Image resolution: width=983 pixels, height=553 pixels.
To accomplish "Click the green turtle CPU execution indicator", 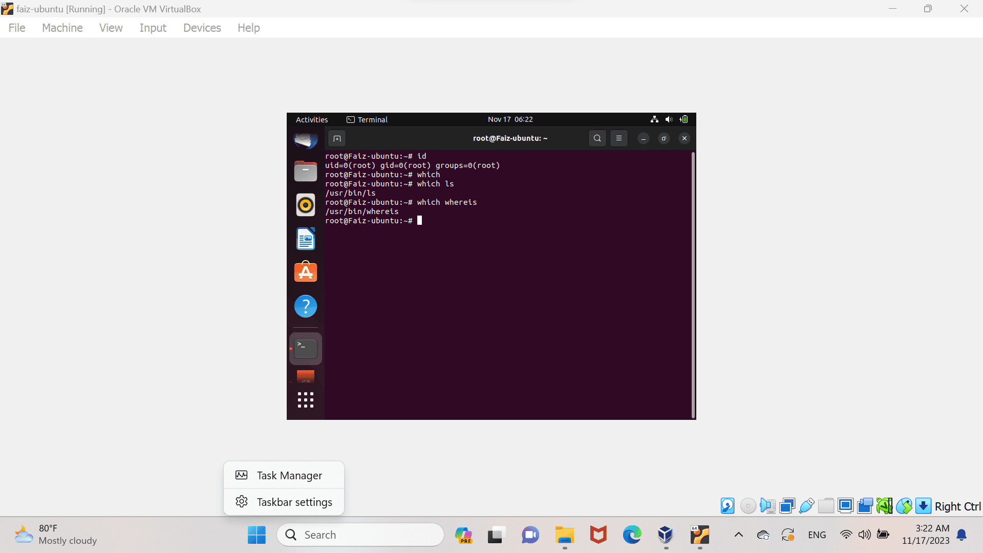I will pos(884,506).
